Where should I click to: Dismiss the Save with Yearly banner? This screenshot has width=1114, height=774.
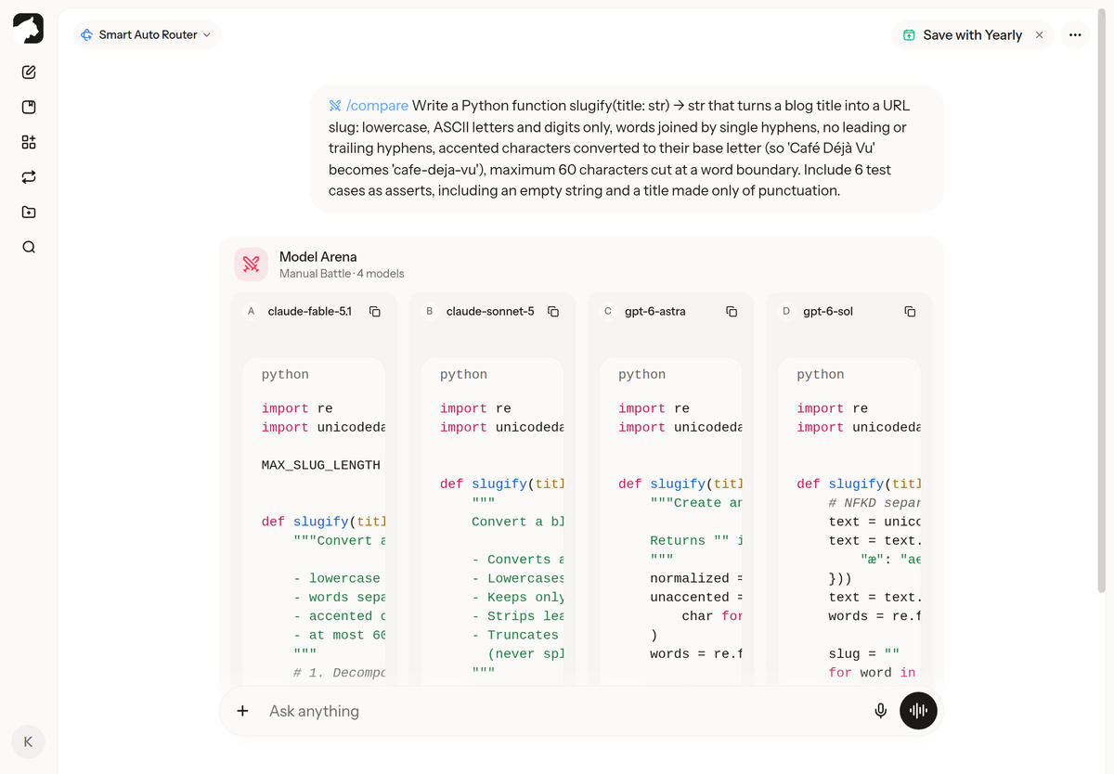coord(1040,35)
